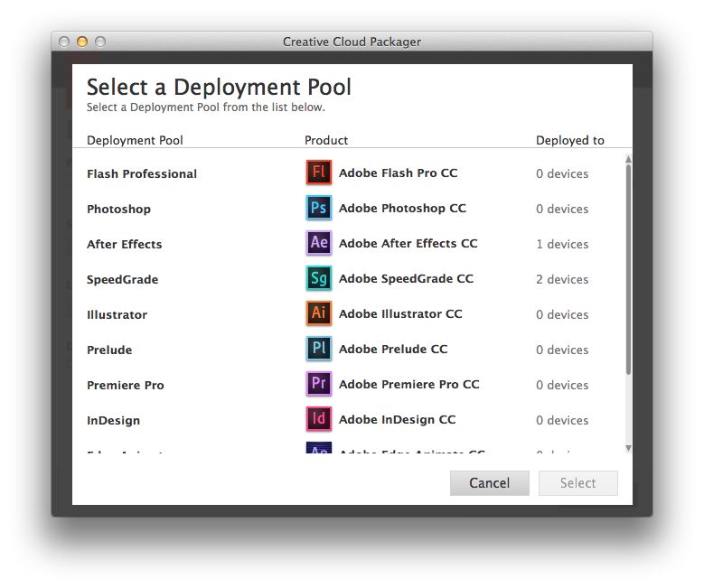Sort by Deployment Pool column header

pyautogui.click(x=135, y=140)
